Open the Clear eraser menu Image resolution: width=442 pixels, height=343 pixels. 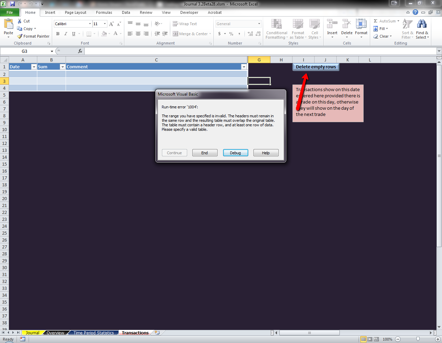(382, 36)
